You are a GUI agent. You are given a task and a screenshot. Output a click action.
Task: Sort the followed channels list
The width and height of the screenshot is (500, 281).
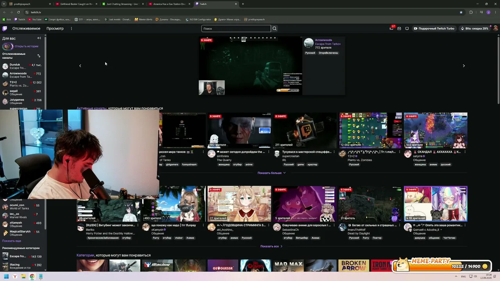coord(39,56)
